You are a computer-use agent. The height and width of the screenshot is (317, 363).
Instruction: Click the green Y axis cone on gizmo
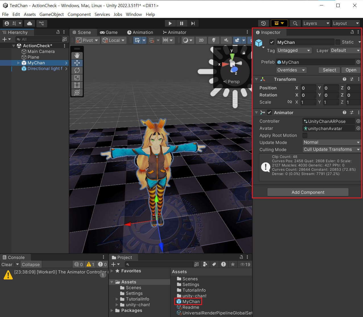click(232, 56)
